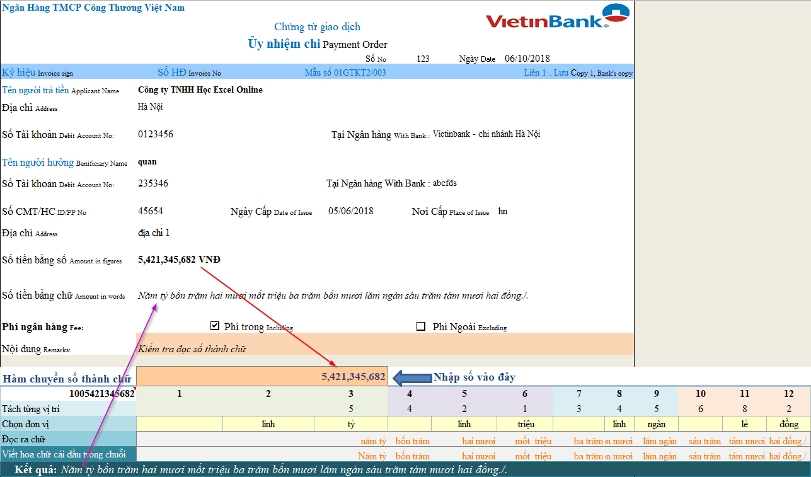Select the cell containing 1005421345682
Viewport: 811px width, 477px height.
click(x=68, y=394)
